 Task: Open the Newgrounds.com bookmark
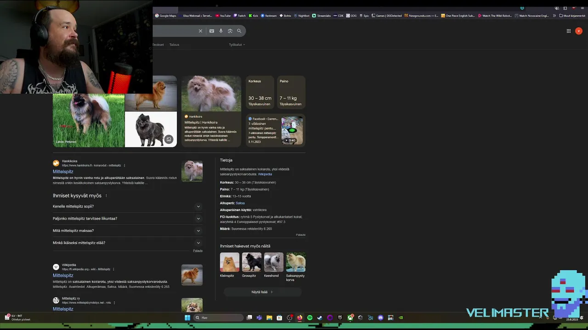(421, 16)
